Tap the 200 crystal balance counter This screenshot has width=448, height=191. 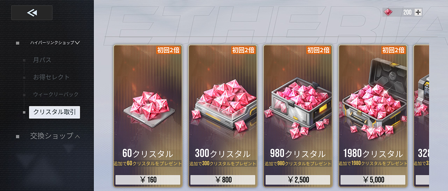click(x=407, y=12)
